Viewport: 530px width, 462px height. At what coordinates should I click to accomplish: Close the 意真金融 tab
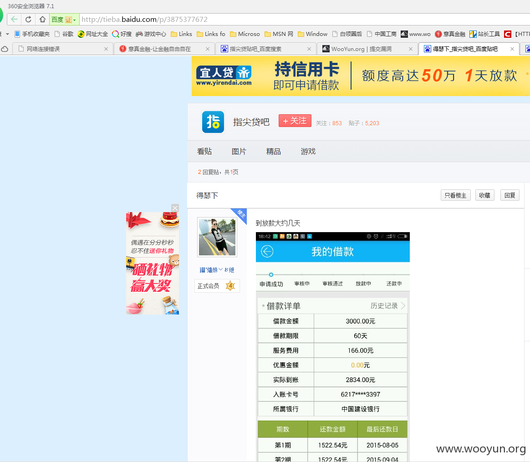(x=208, y=49)
